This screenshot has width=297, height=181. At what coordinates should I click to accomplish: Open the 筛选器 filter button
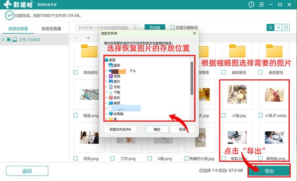click(x=155, y=27)
